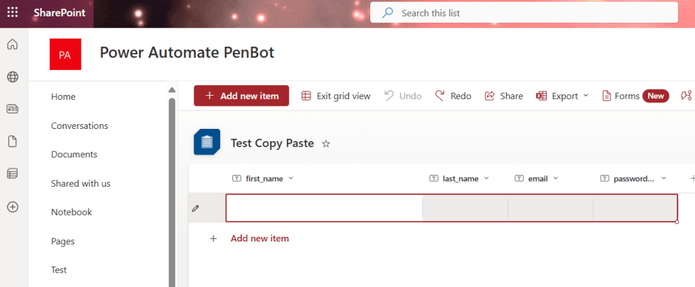Click the red Add new item button

point(241,96)
